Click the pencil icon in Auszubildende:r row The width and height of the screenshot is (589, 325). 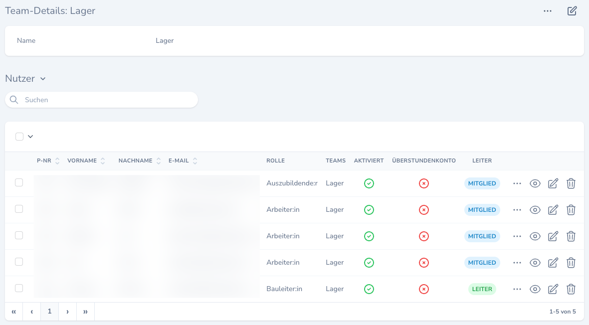[553, 183]
